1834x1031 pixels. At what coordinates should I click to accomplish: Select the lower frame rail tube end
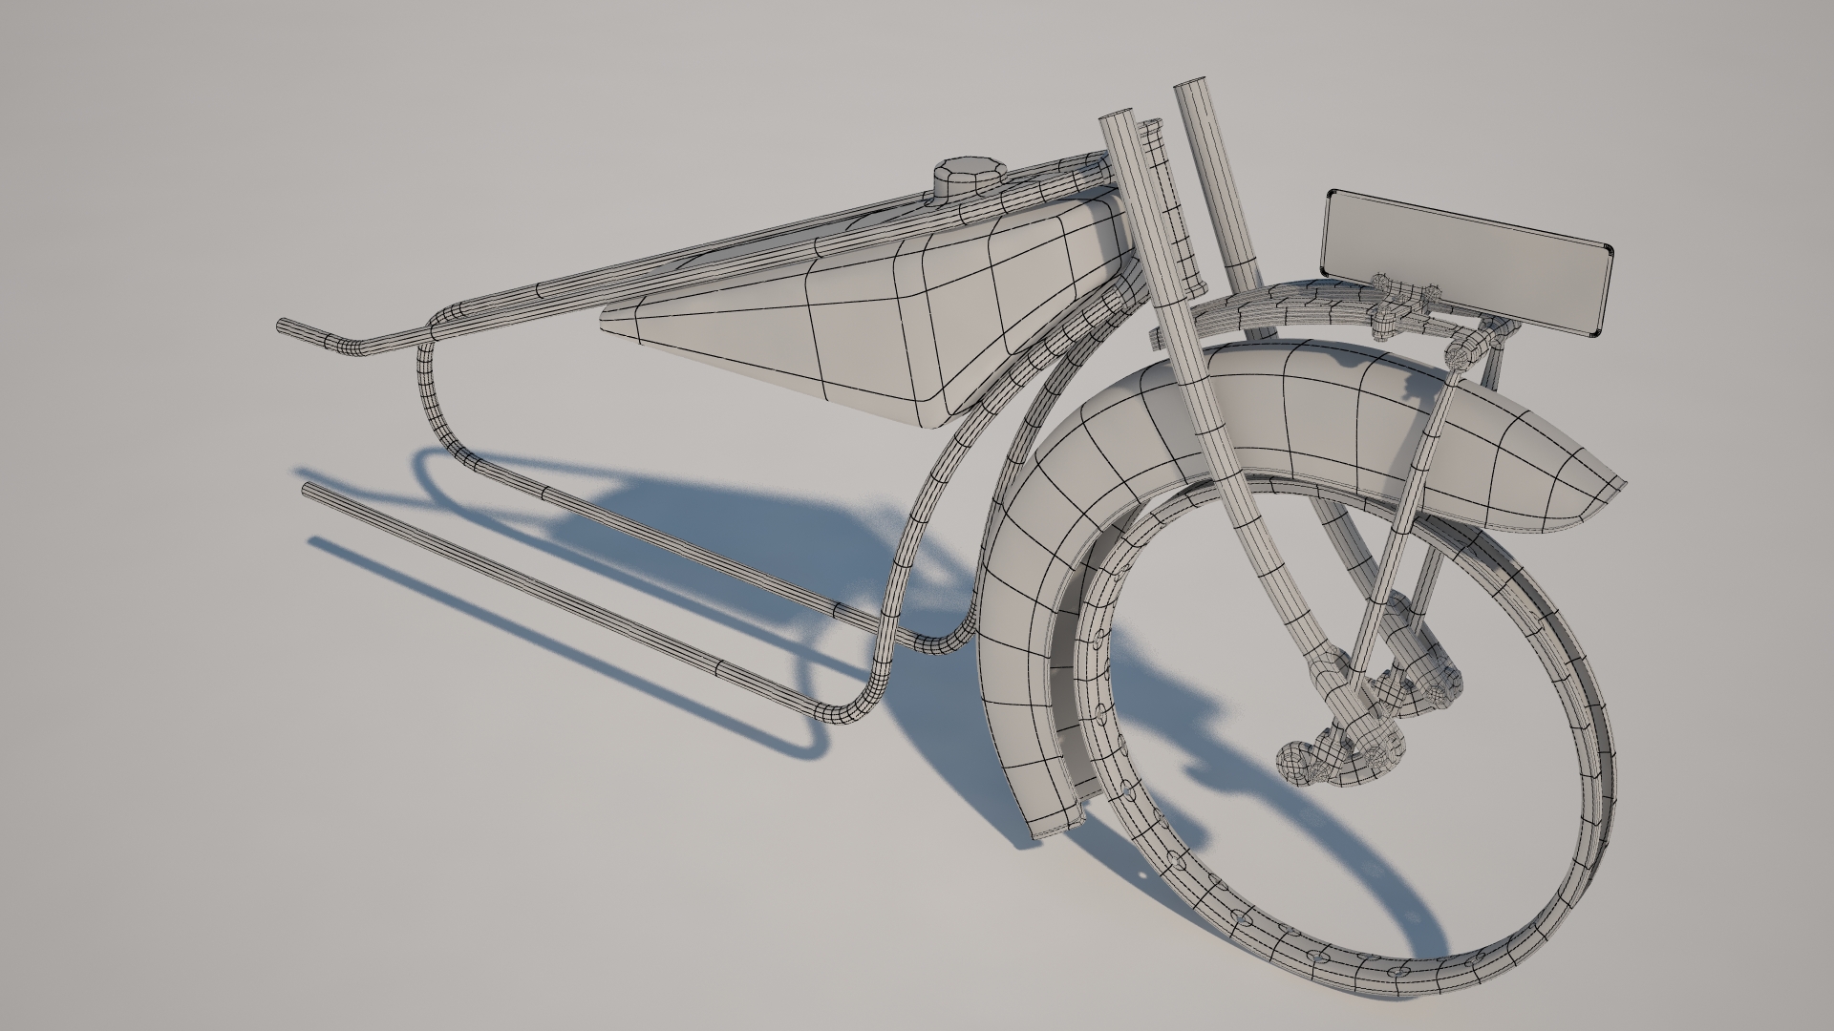[311, 491]
